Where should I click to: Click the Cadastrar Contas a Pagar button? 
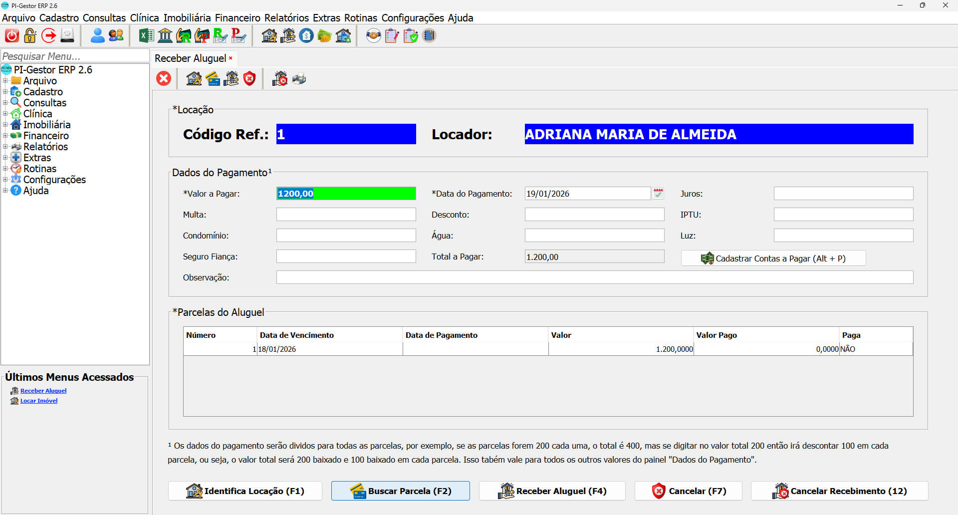pos(773,258)
